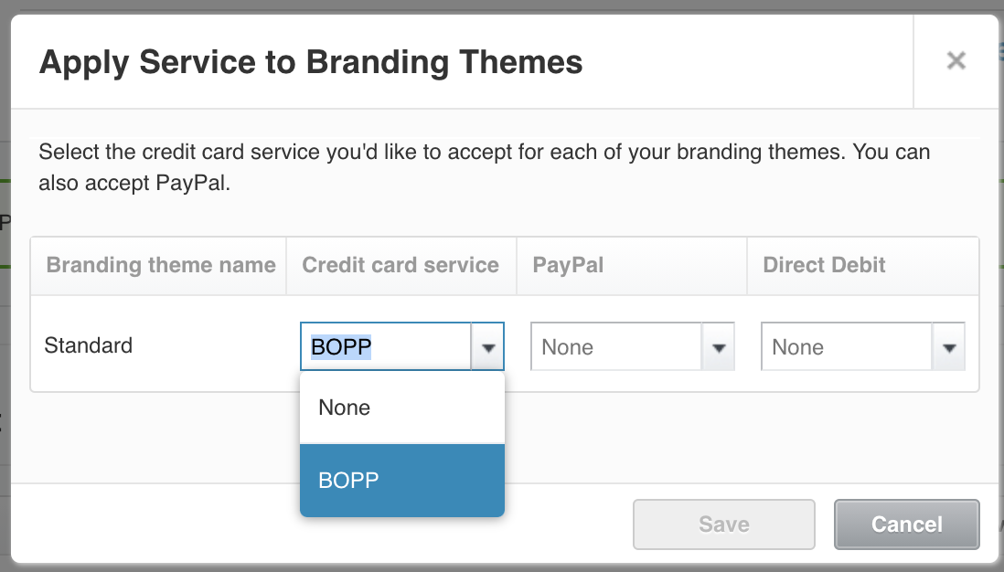Expand the PayPal dropdown arrow
The height and width of the screenshot is (572, 1004).
pyautogui.click(x=719, y=347)
